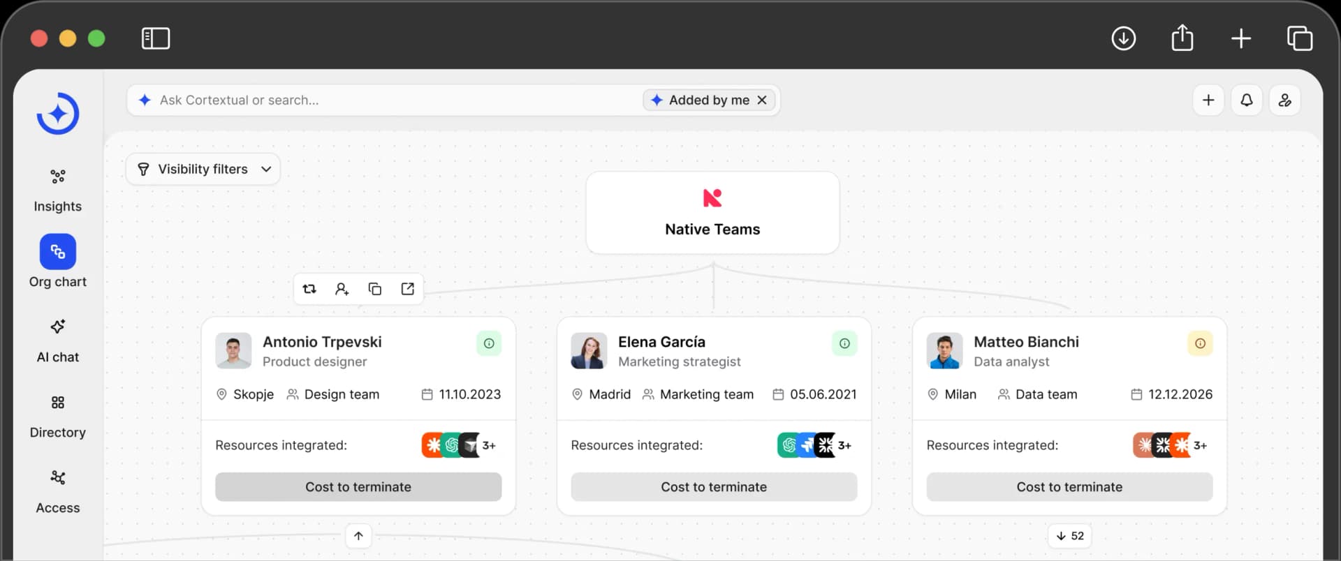
Task: Open notifications bell
Action: (1247, 100)
